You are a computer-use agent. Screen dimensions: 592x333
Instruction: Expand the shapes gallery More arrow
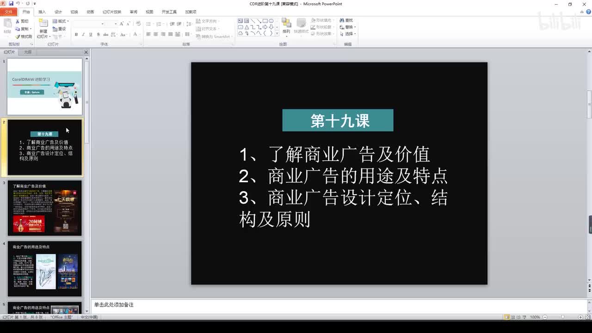[277, 33]
